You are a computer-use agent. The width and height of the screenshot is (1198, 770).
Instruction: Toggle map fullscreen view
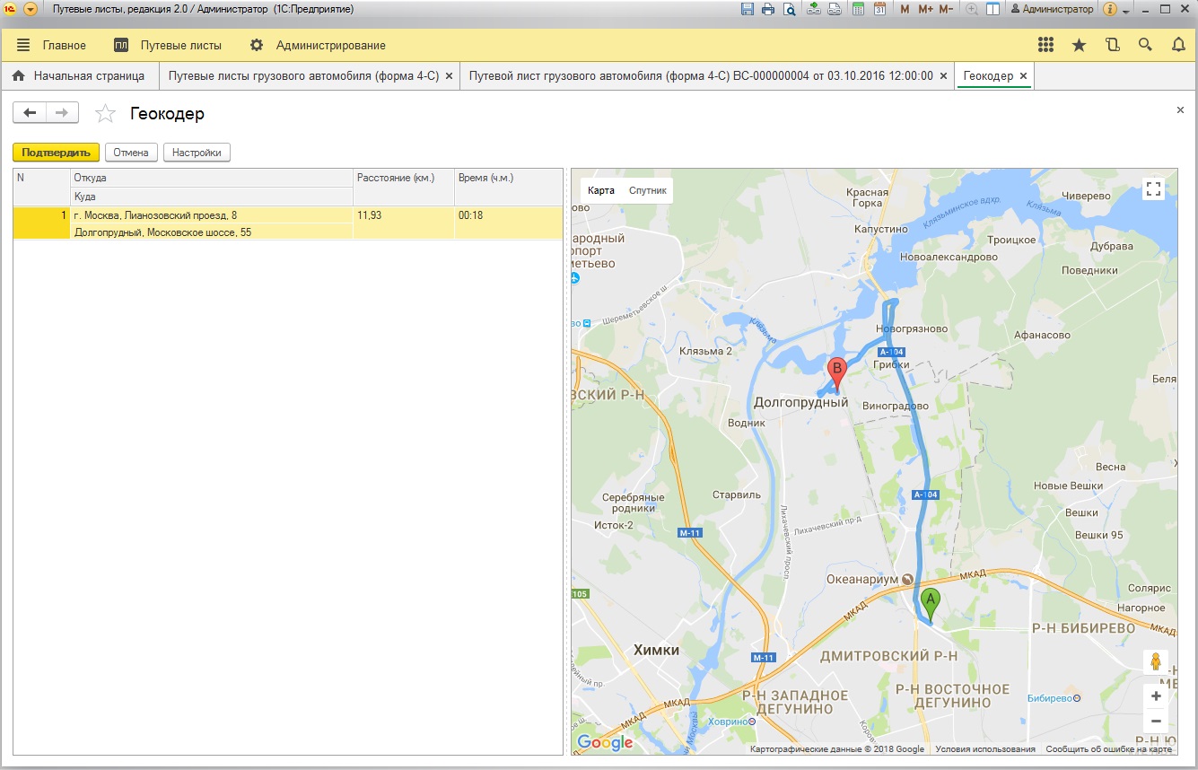tap(1153, 189)
